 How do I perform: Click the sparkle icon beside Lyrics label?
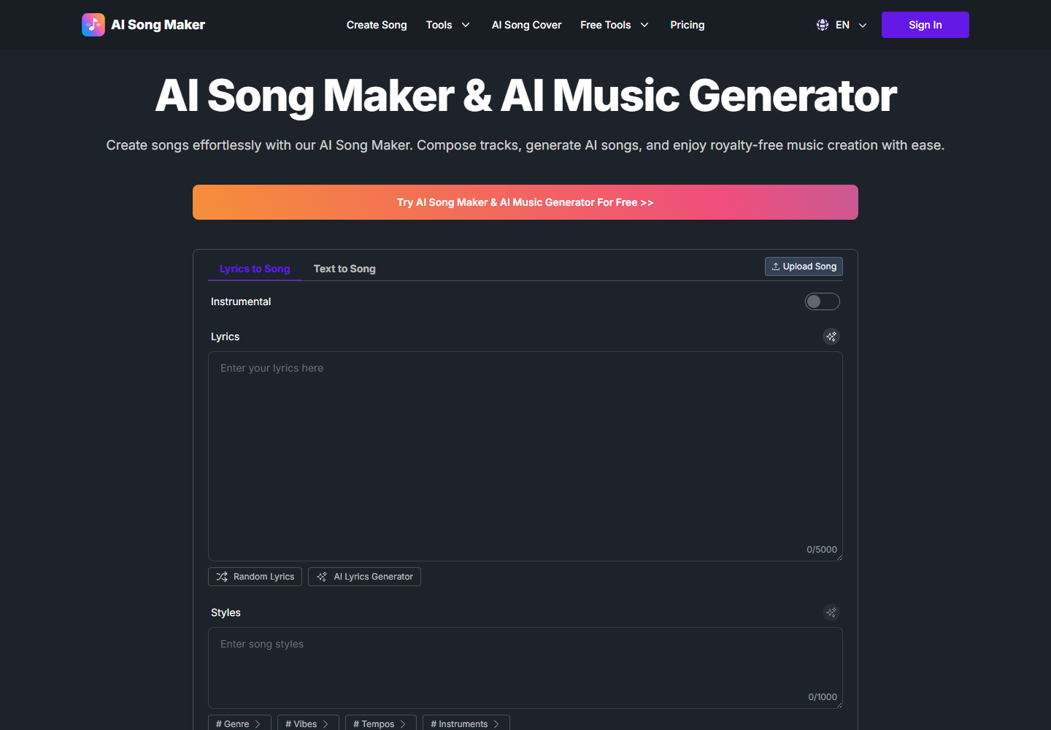tap(831, 337)
